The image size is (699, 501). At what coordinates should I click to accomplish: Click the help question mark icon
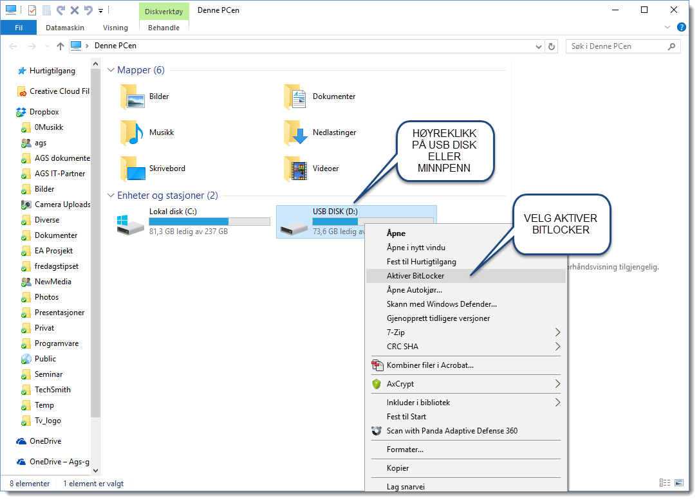point(682,27)
